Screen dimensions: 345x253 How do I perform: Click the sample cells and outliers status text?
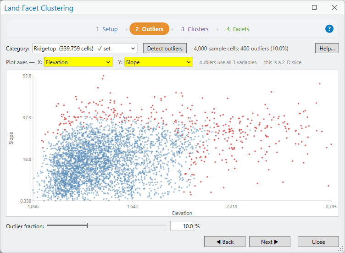[241, 49]
